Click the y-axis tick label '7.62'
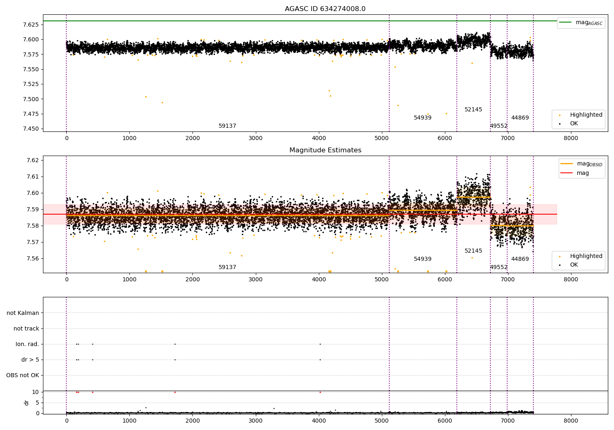Viewport: 614px width, 430px height. (x=33, y=160)
